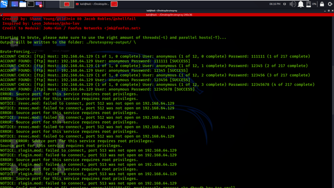The height and width of the screenshot is (188, 334).
Task: Click the 'Inspired by: Leon Johnson/@sho-luv' line
Action: pos(41,23)
